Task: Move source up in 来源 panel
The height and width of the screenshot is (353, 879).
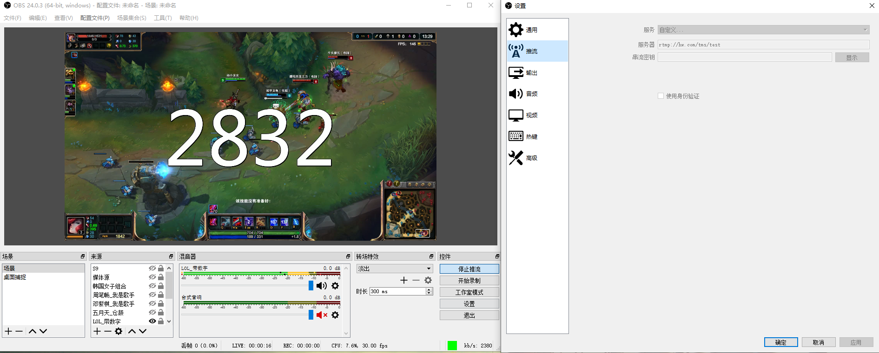Action: click(132, 331)
